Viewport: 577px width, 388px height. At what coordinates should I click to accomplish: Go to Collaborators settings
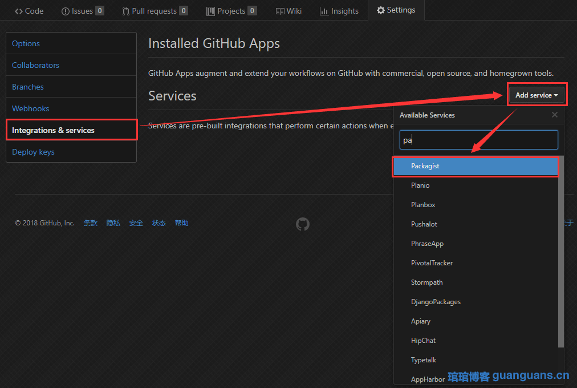(71, 65)
